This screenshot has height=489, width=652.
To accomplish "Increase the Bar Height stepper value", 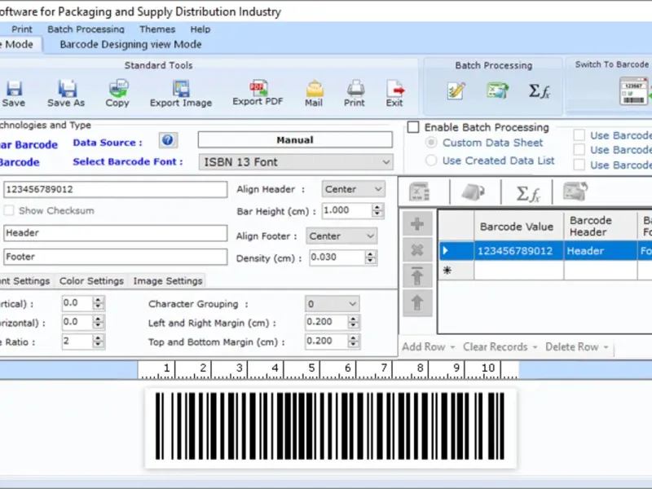I will pos(377,207).
